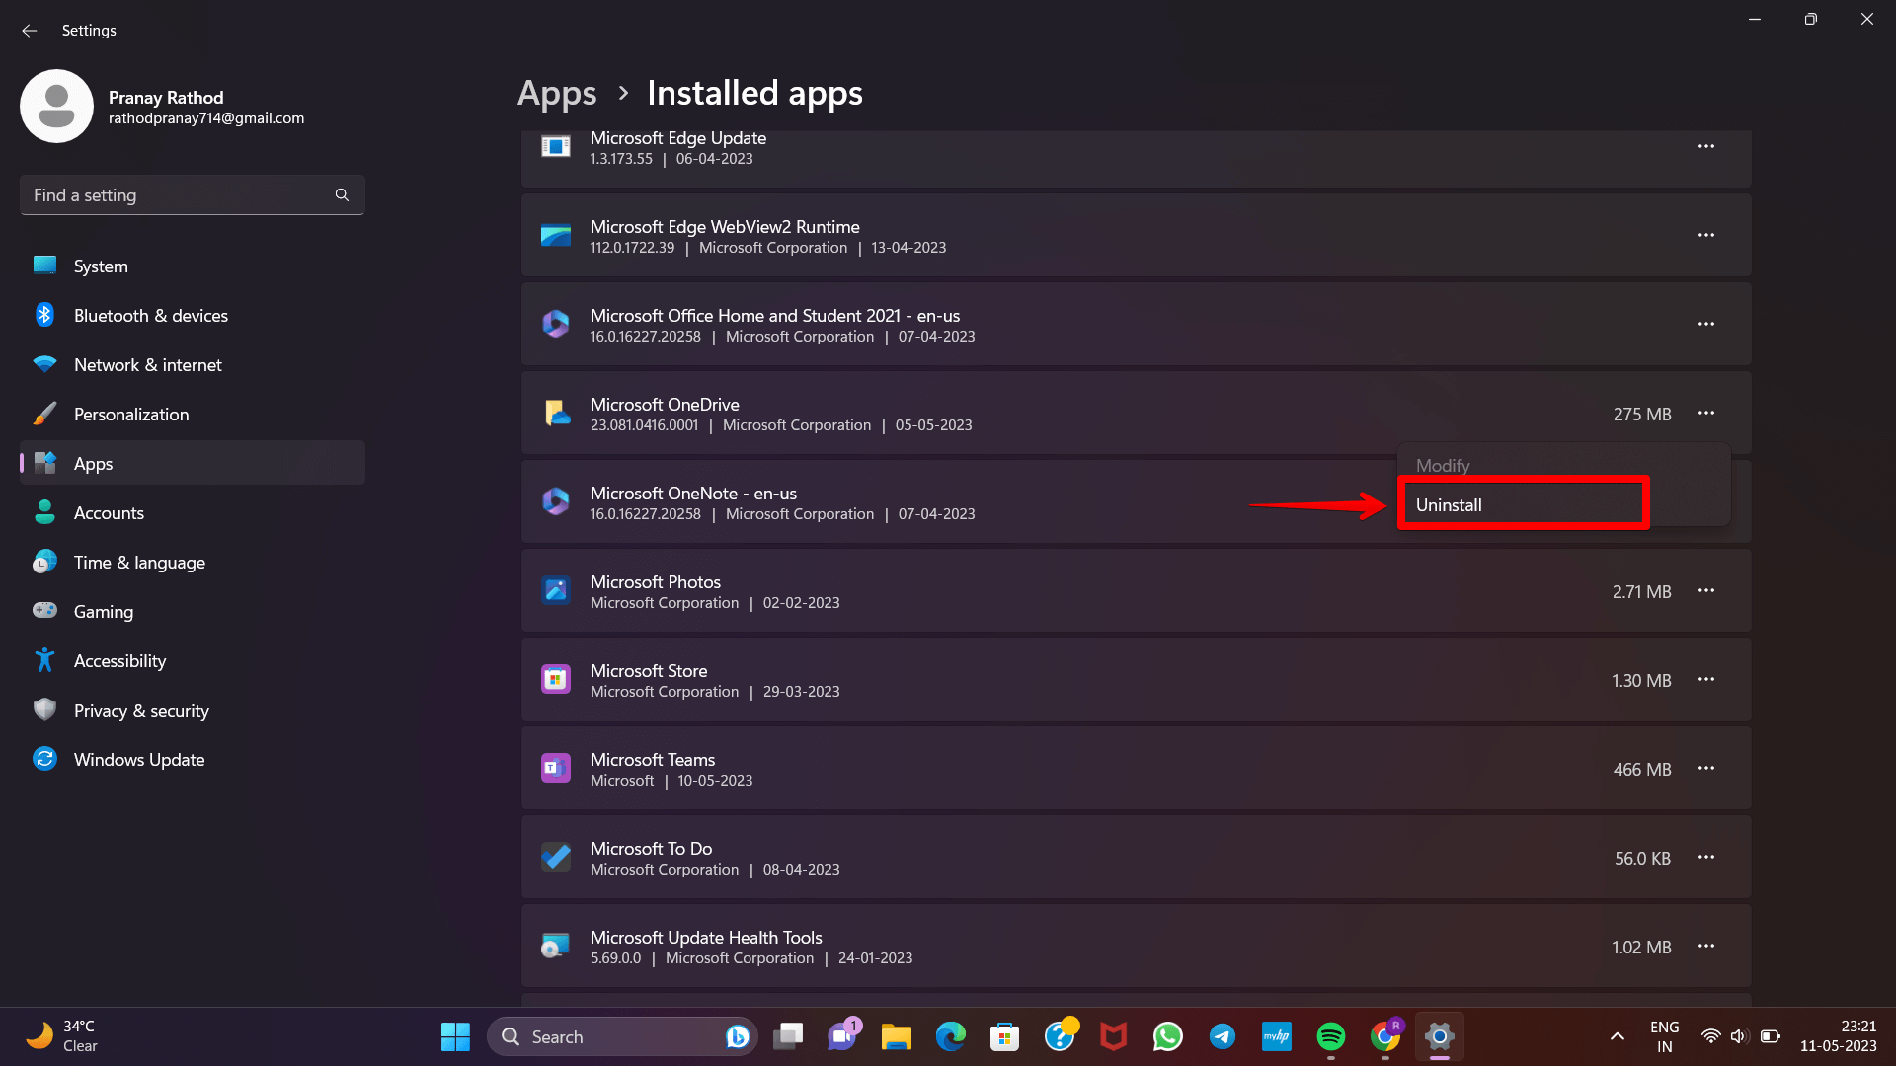Click the Edge WebView2 Runtime app icon
This screenshot has width=1896, height=1066.
(556, 236)
